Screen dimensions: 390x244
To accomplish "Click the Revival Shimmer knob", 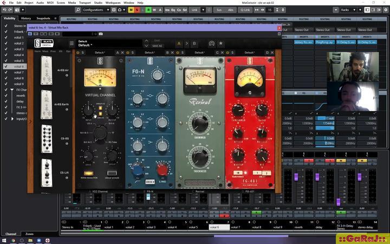I will pos(200,123).
